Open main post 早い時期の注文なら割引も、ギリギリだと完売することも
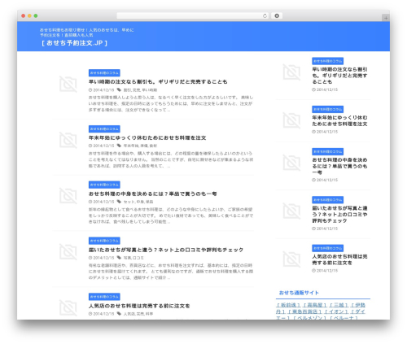The image size is (407, 344). [x=158, y=81]
